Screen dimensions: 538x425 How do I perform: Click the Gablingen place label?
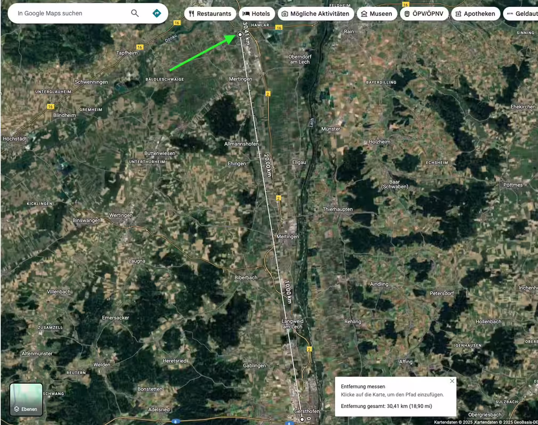[x=255, y=365]
